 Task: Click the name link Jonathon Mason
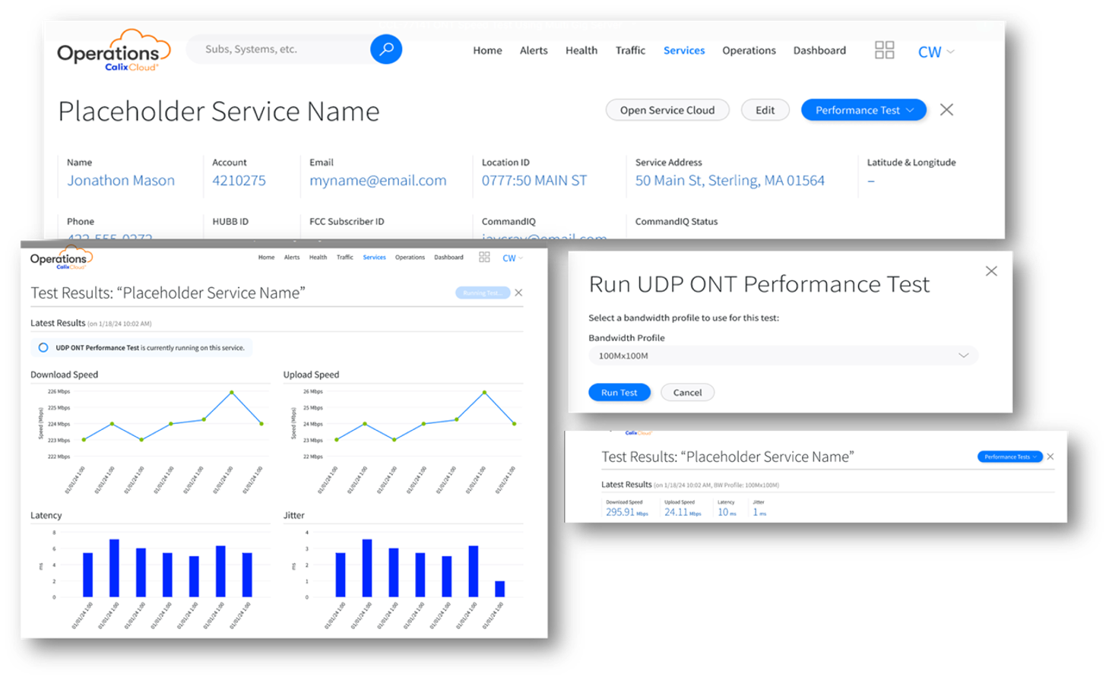click(x=121, y=181)
